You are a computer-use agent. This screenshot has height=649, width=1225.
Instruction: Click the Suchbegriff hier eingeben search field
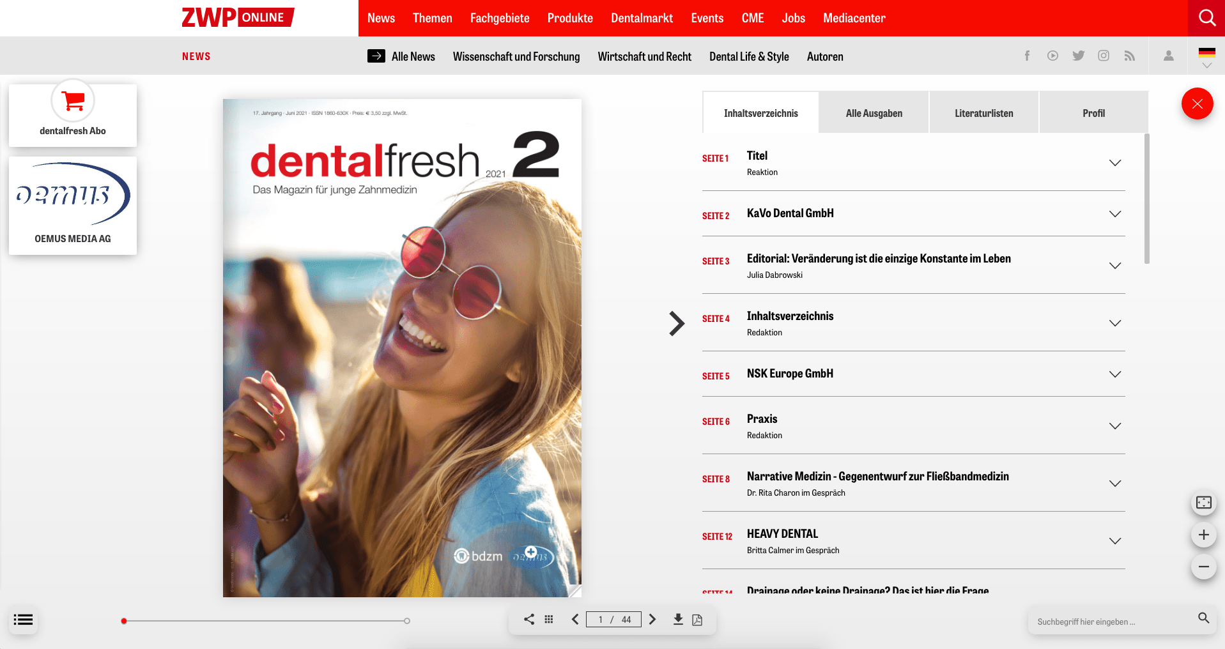pyautogui.click(x=1112, y=621)
